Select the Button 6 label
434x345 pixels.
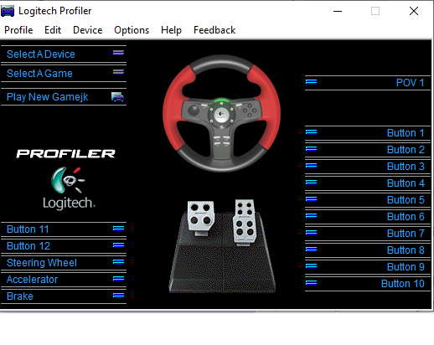point(406,217)
